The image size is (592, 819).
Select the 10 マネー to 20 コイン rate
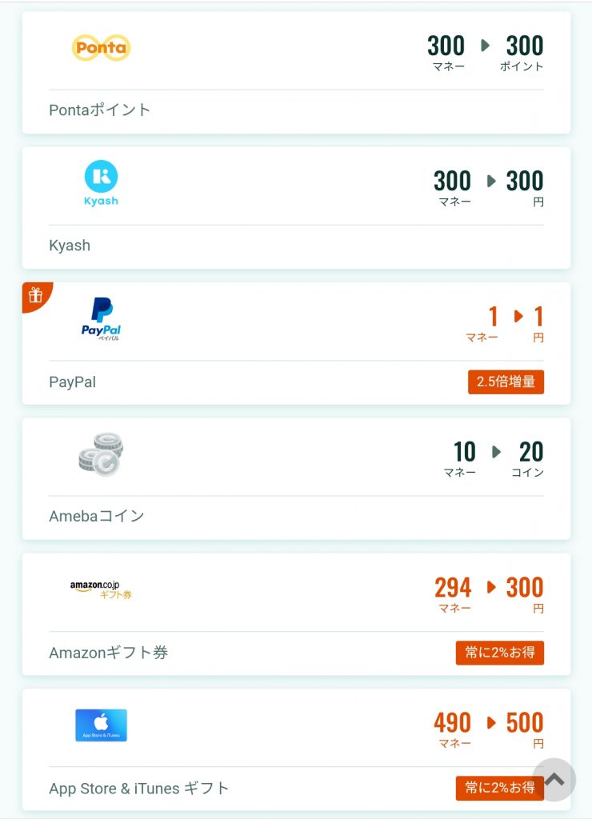pyautogui.click(x=498, y=458)
